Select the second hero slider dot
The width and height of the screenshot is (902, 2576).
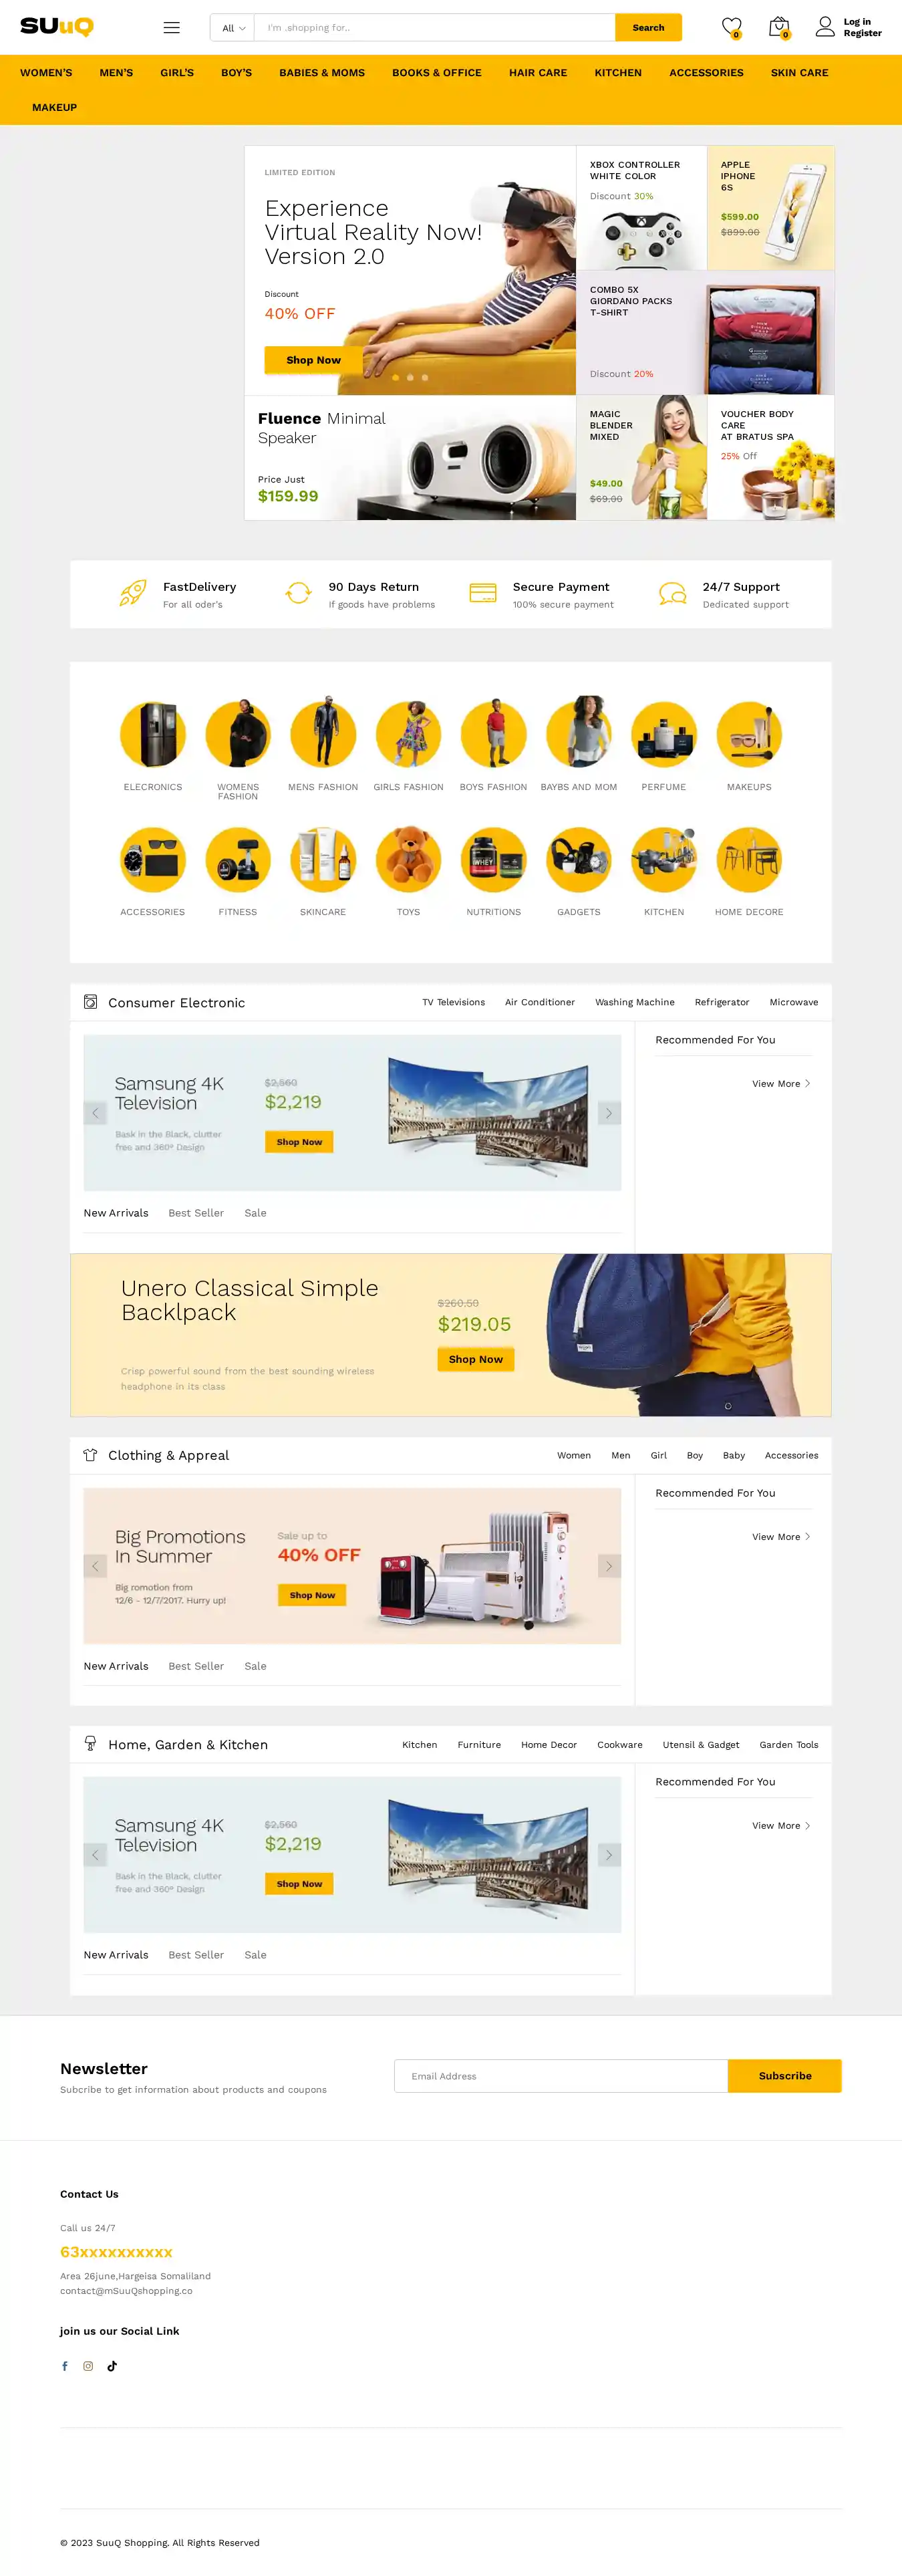click(x=410, y=378)
